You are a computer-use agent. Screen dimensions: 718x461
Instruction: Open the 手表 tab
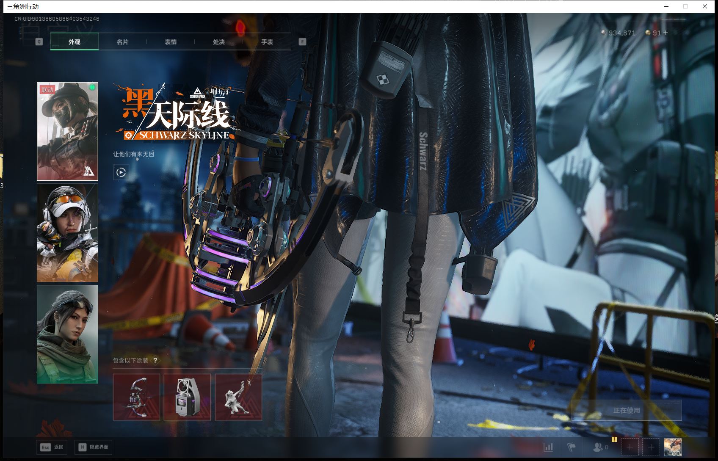tap(267, 42)
